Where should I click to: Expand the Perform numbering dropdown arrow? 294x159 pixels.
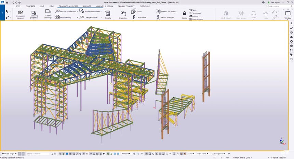tap(77, 11)
